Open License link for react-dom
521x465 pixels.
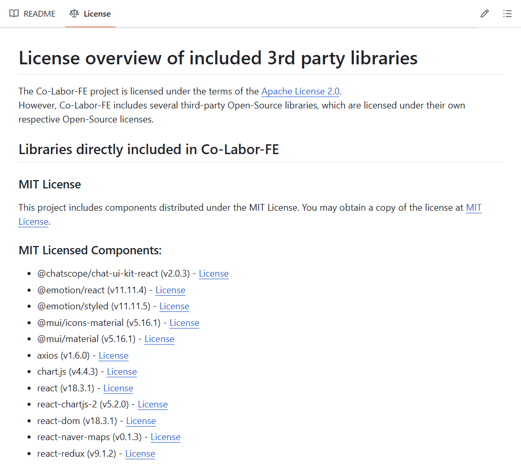[x=141, y=421]
